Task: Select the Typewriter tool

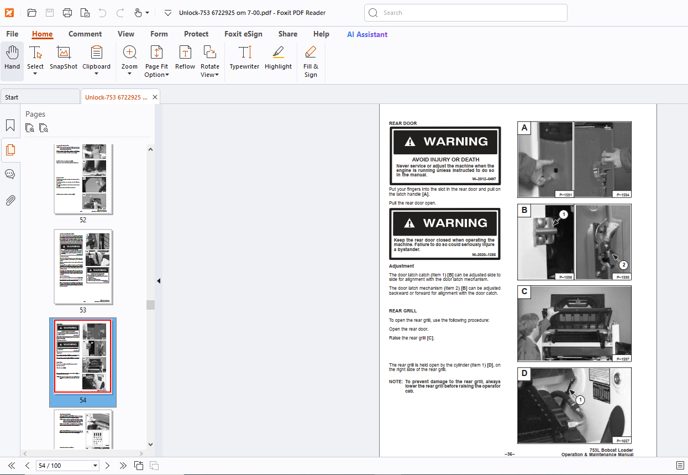Action: 245,58
